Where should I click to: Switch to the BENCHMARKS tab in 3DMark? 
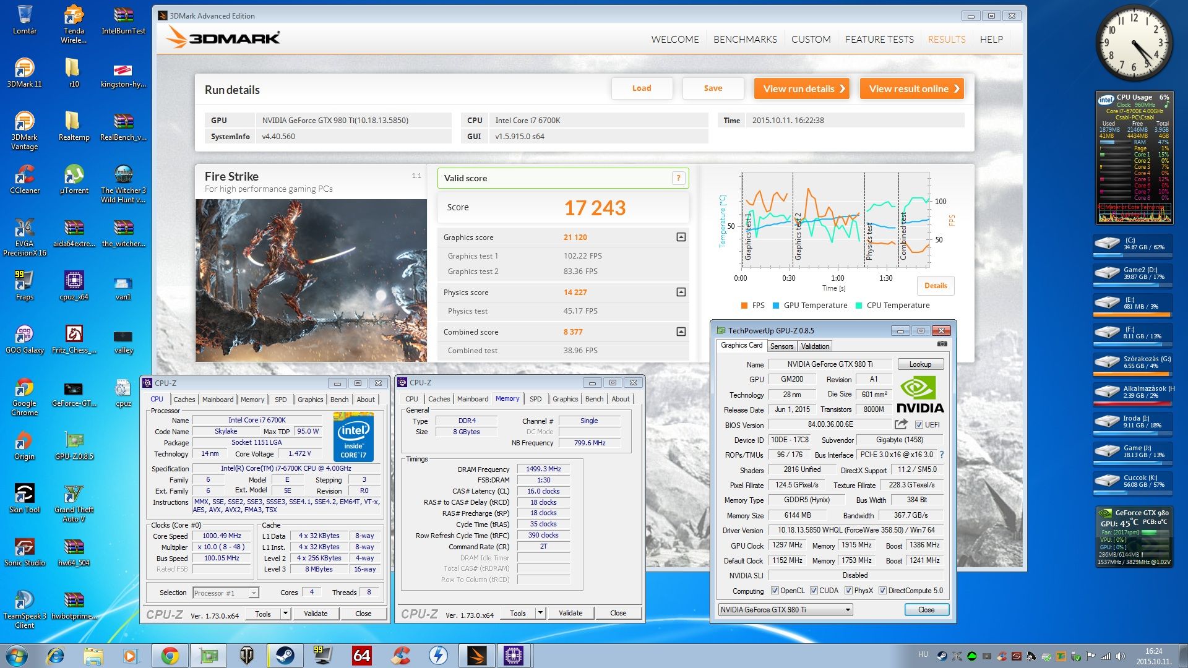point(745,39)
